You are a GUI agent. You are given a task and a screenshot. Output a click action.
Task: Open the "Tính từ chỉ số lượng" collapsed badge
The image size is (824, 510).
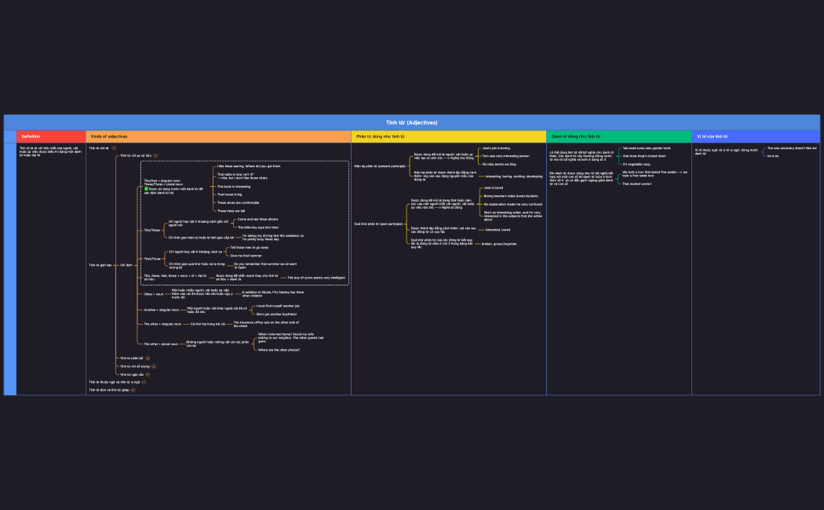pos(153,366)
